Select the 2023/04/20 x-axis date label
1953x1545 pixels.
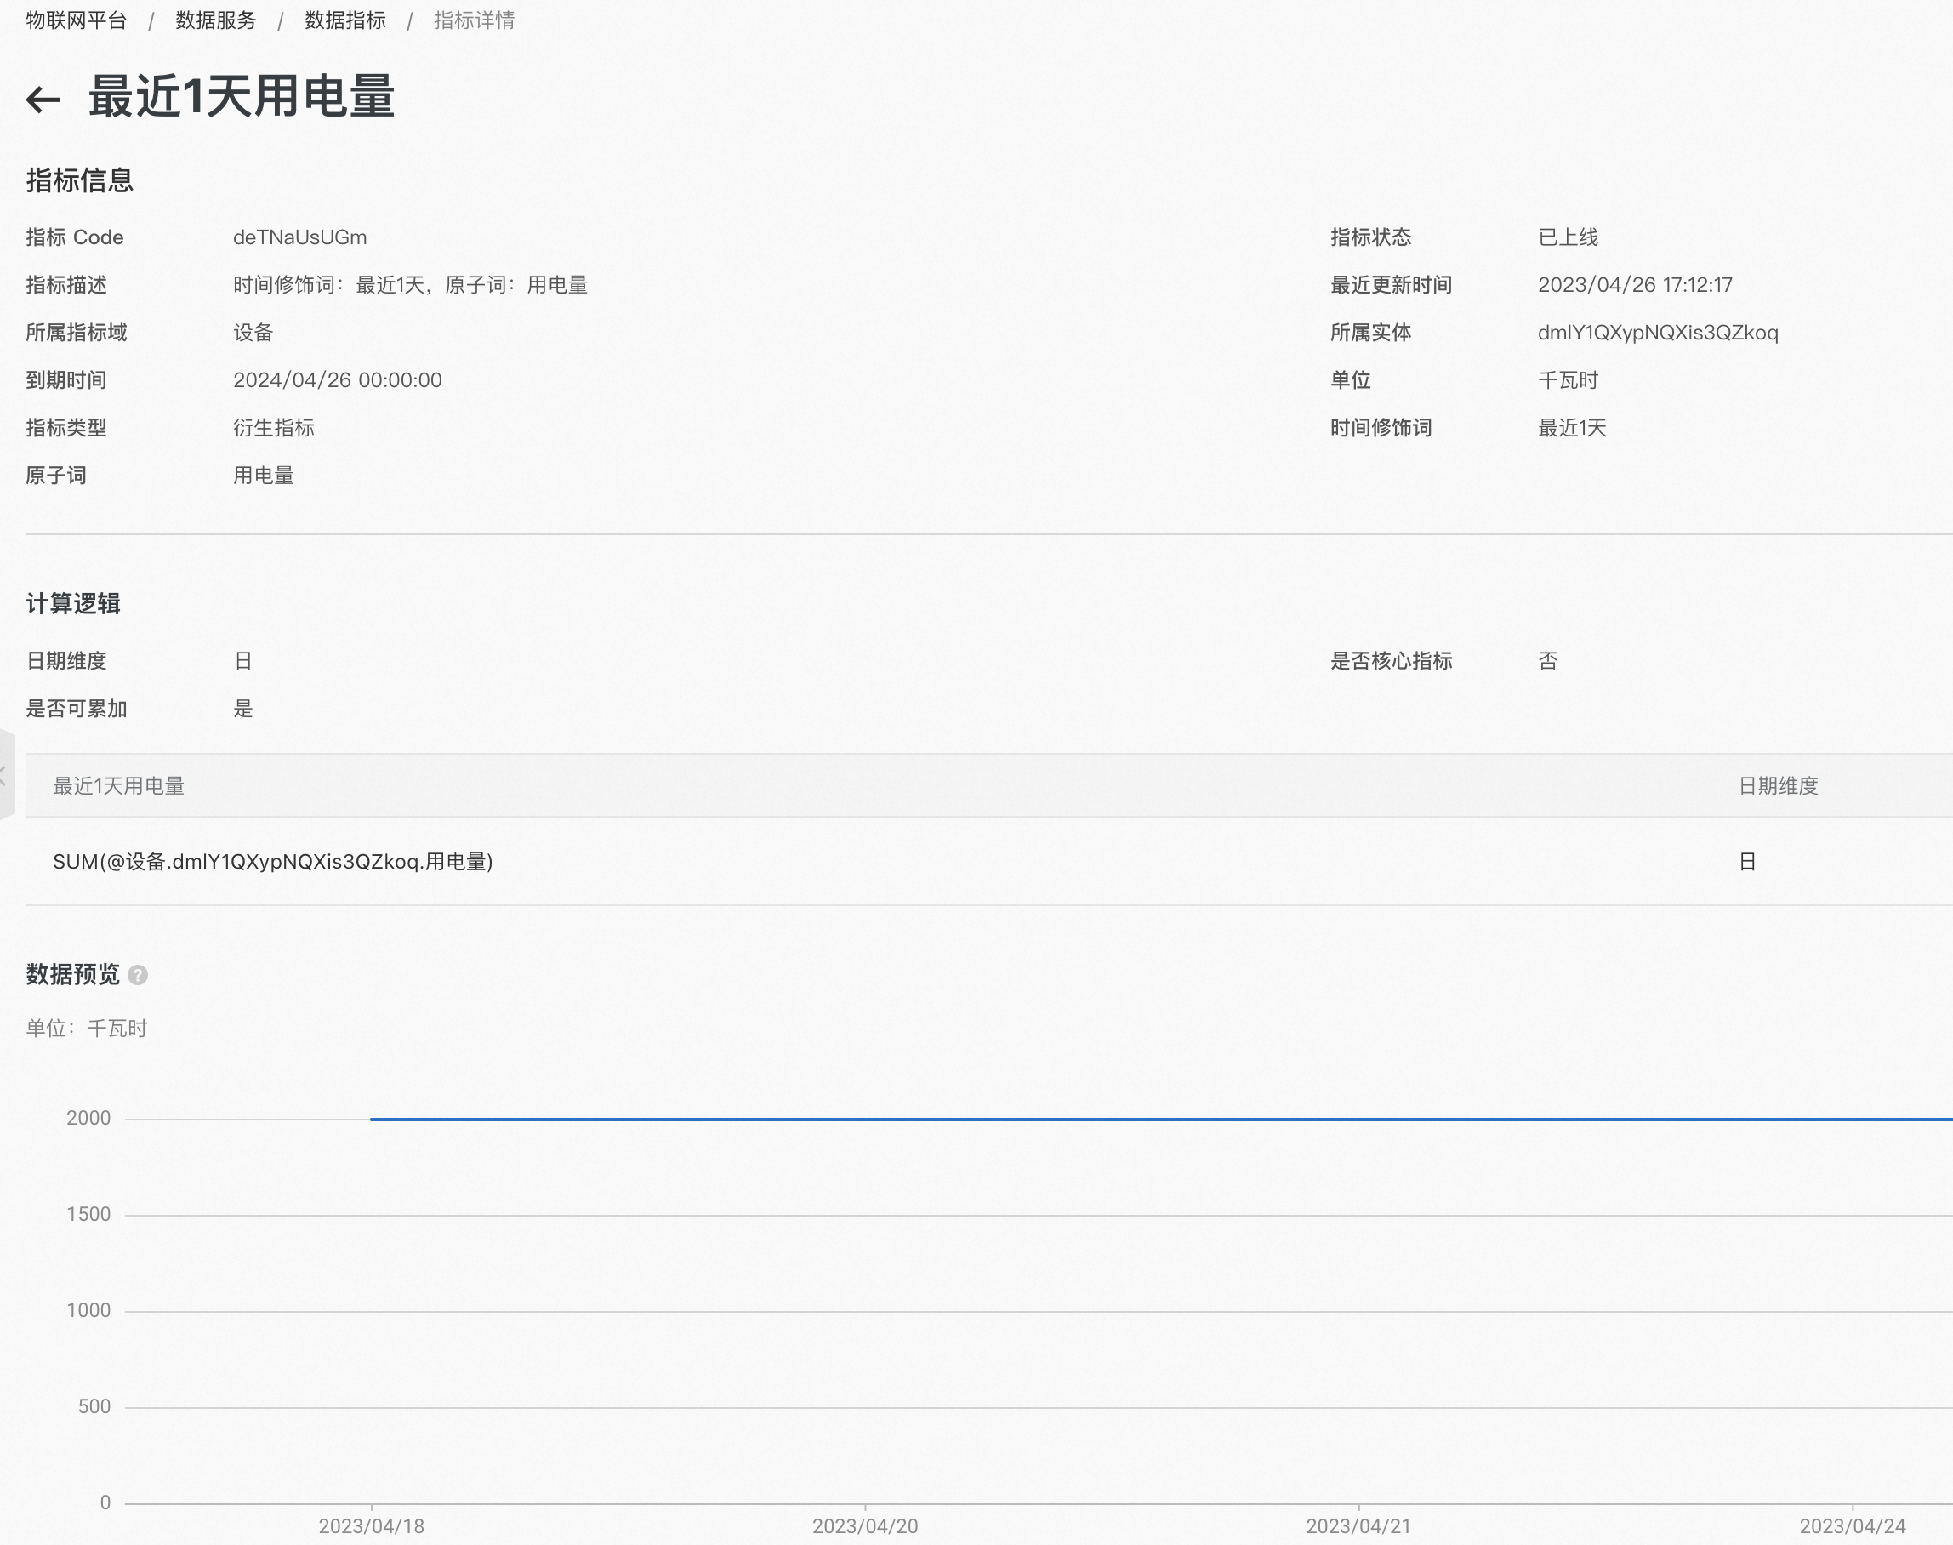pos(864,1526)
